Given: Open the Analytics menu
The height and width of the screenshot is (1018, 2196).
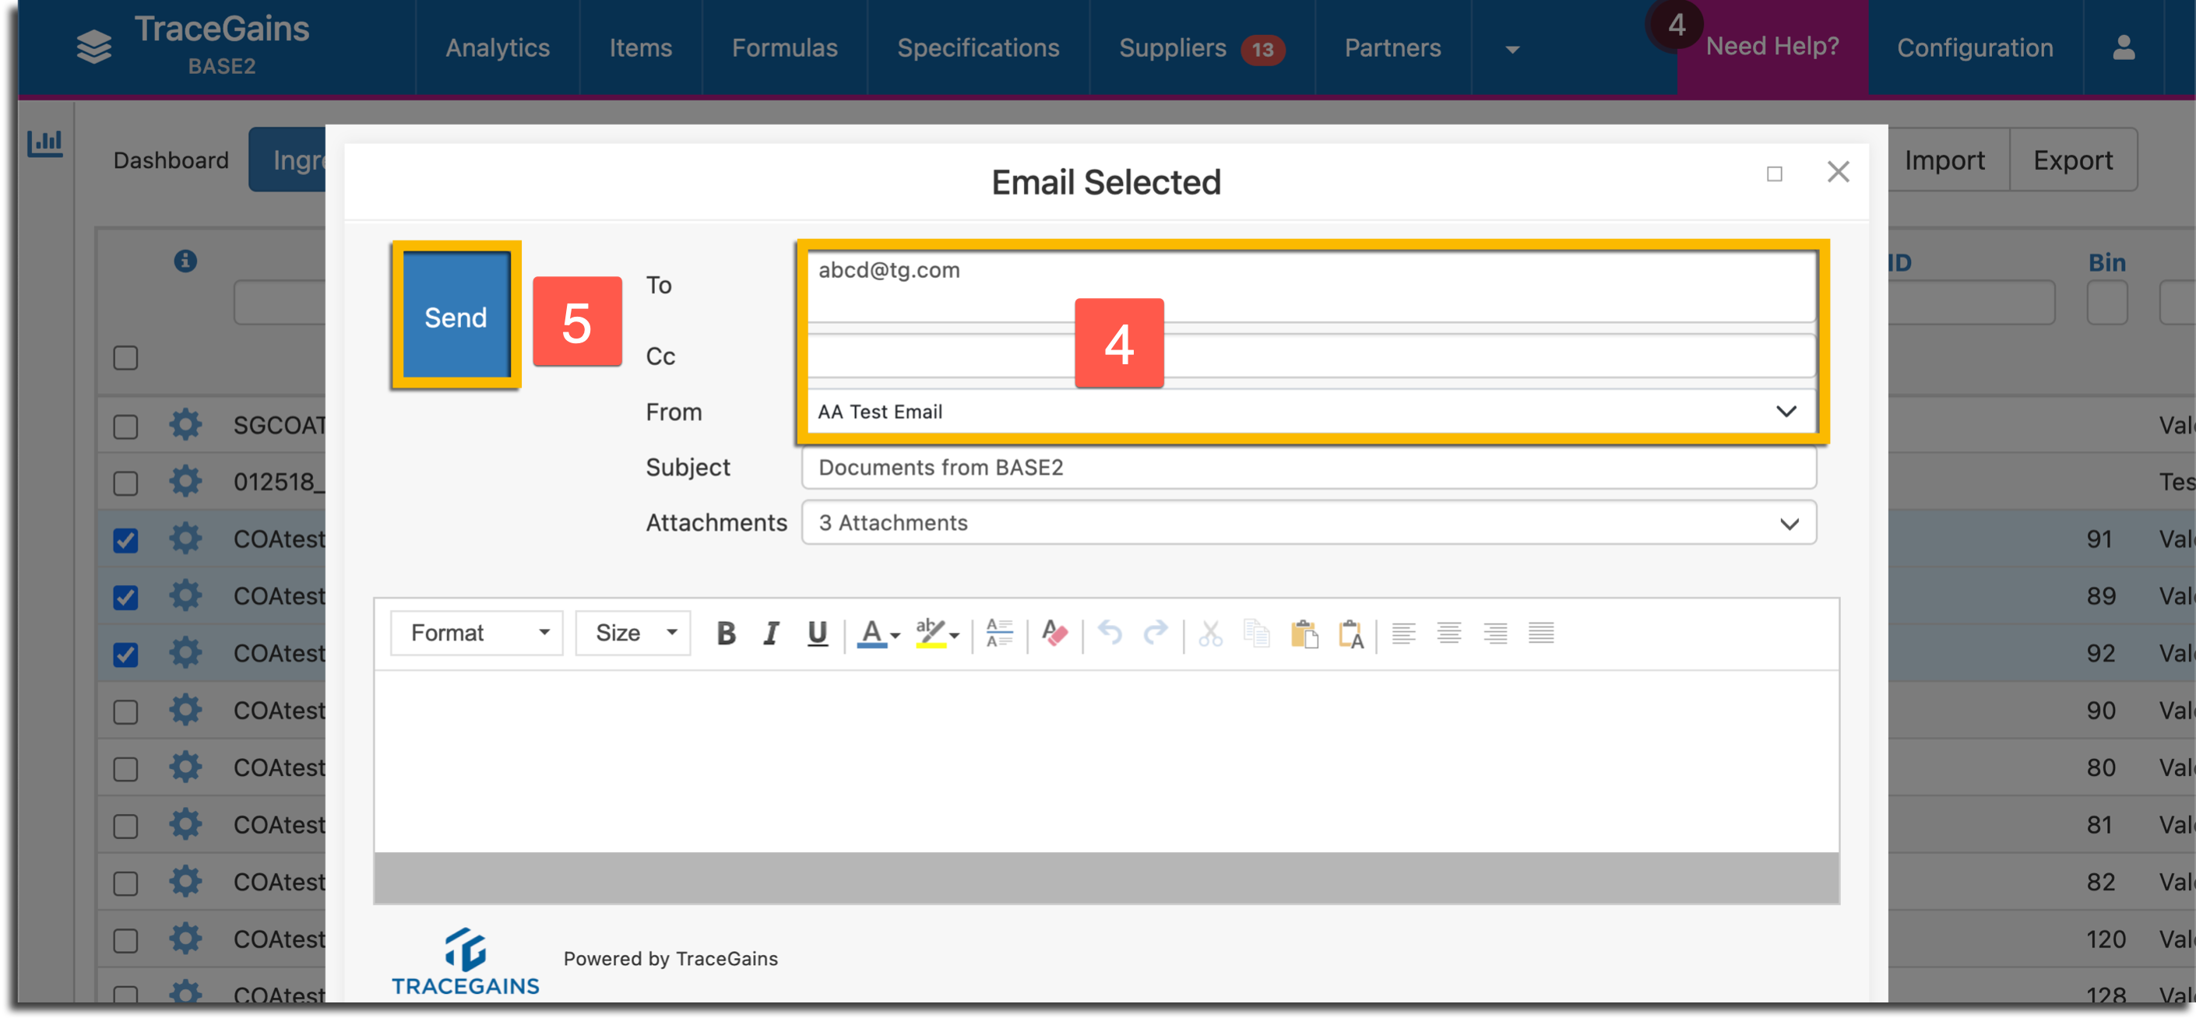Looking at the screenshot, I should pos(497,47).
